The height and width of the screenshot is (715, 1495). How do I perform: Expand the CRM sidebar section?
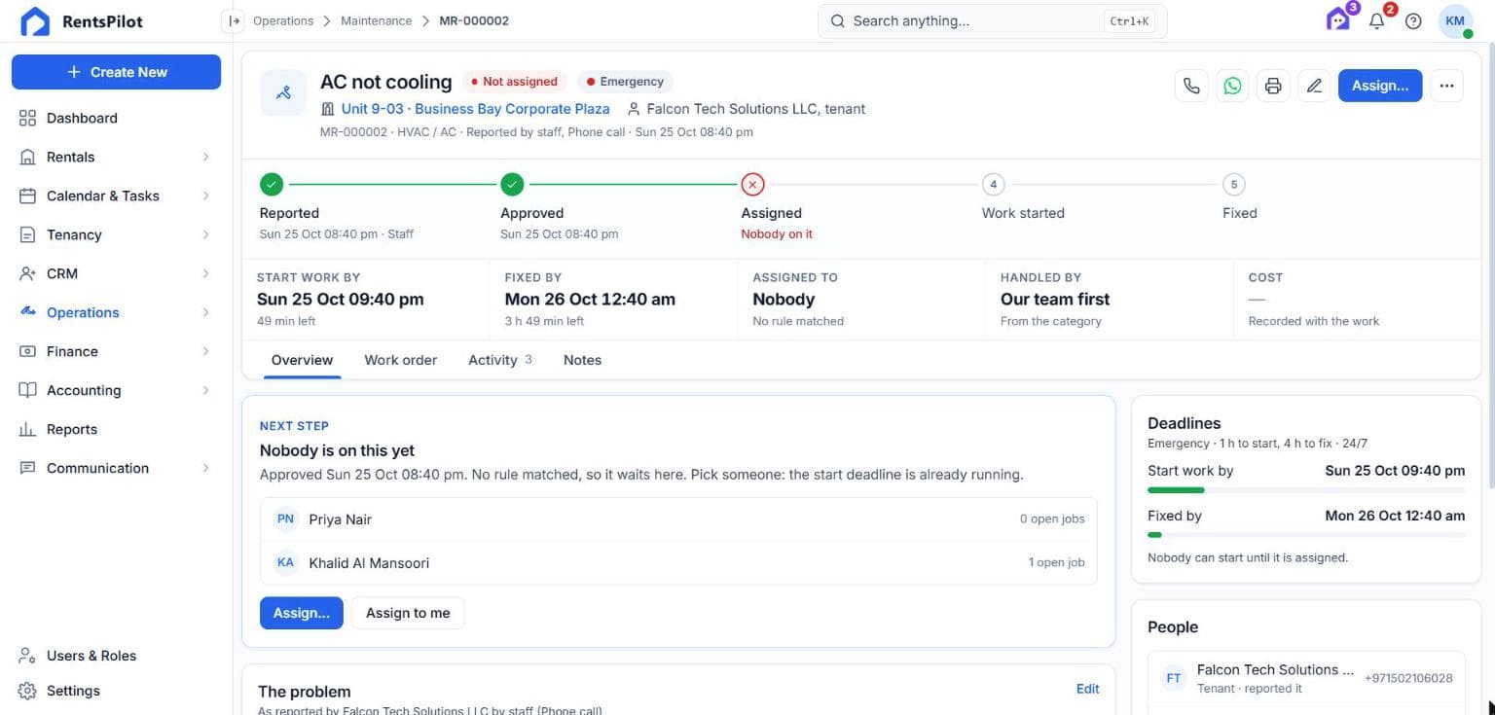pyautogui.click(x=116, y=273)
